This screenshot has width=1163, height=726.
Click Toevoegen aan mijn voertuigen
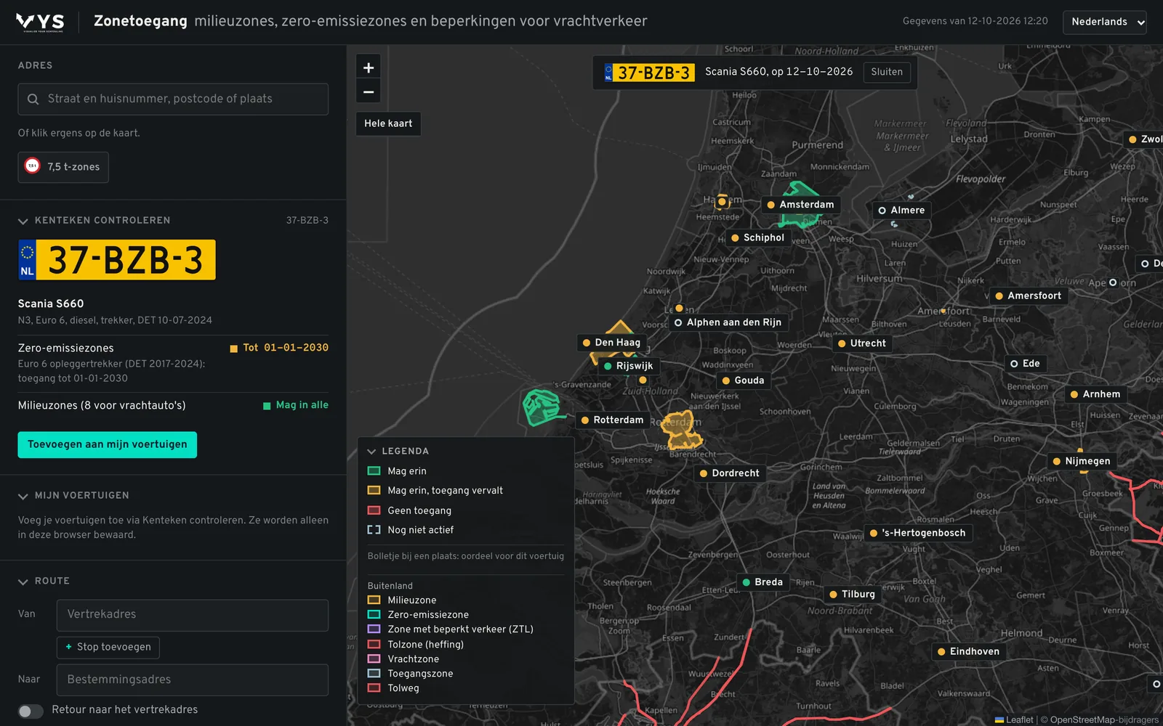tap(108, 445)
